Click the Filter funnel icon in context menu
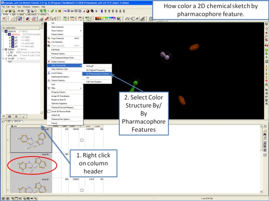This screenshot has width=269, height=201. 49,88
